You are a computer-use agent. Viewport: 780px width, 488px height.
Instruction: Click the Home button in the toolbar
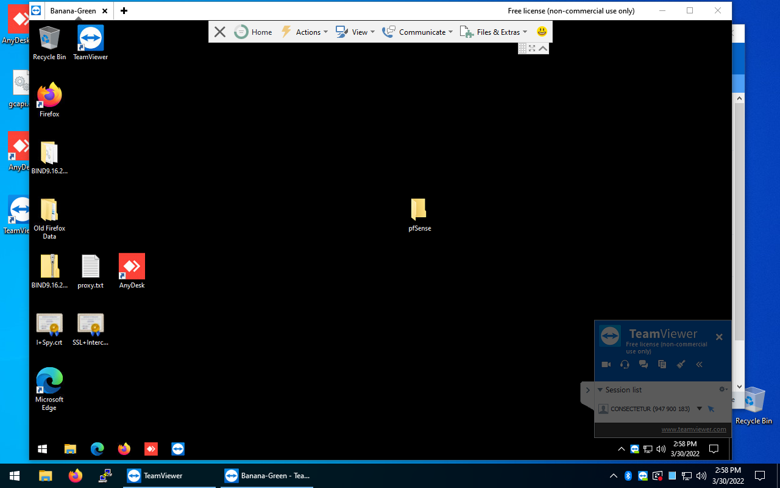tap(253, 32)
